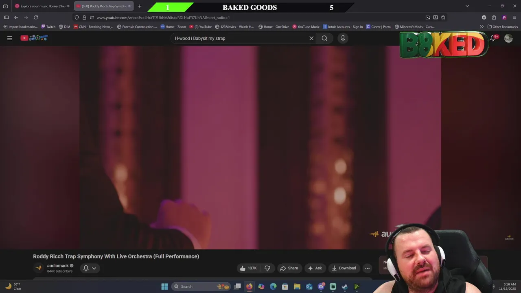Open picture-in-picture from address bar
This screenshot has height=293, width=521.
(428, 17)
